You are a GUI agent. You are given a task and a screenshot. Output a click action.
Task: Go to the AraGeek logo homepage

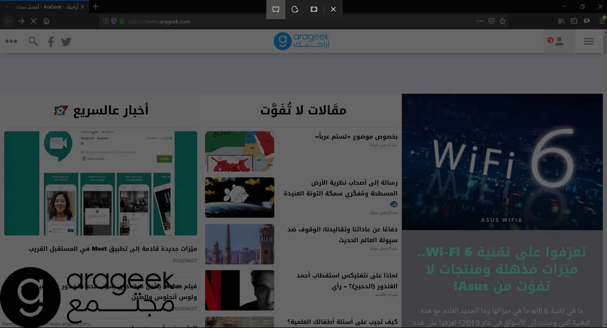[x=301, y=41]
